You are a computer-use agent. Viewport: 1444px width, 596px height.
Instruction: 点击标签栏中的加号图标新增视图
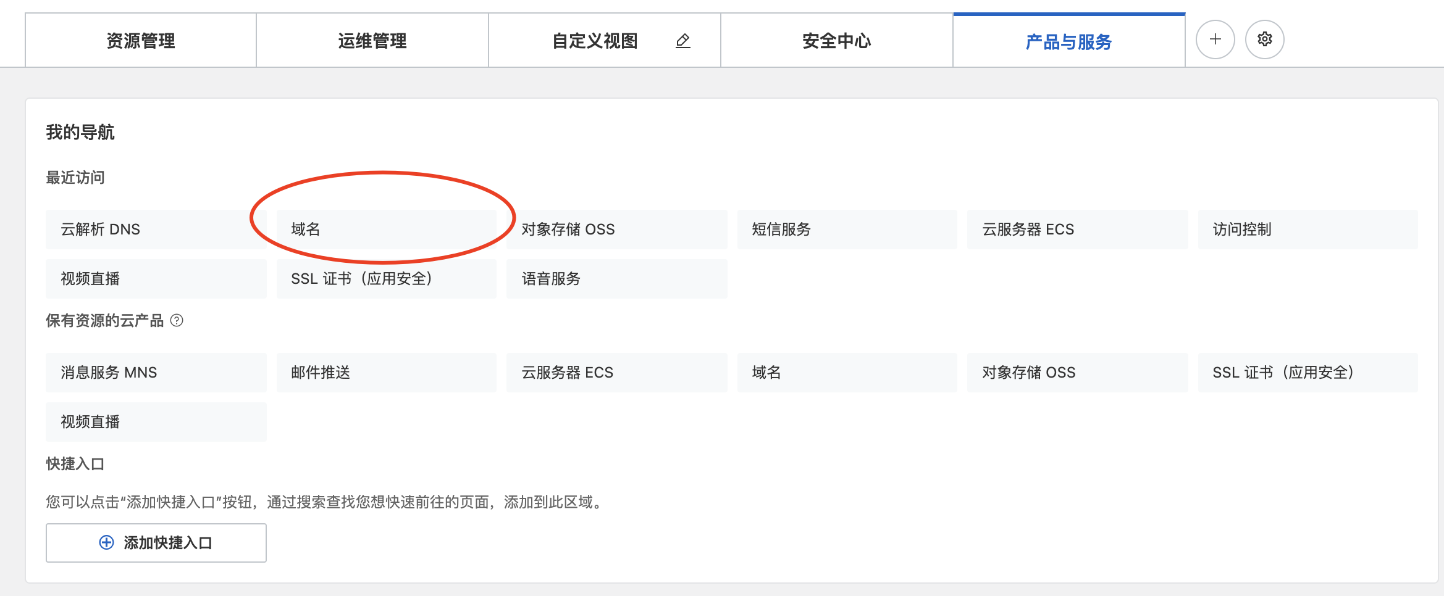(x=1214, y=39)
